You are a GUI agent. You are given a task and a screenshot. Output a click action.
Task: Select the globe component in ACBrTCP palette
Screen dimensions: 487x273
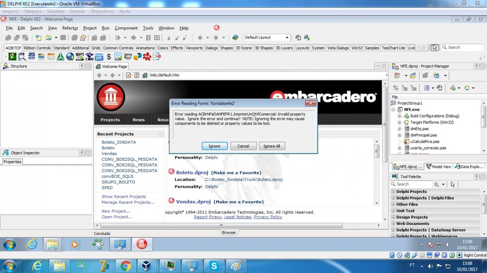point(70,57)
